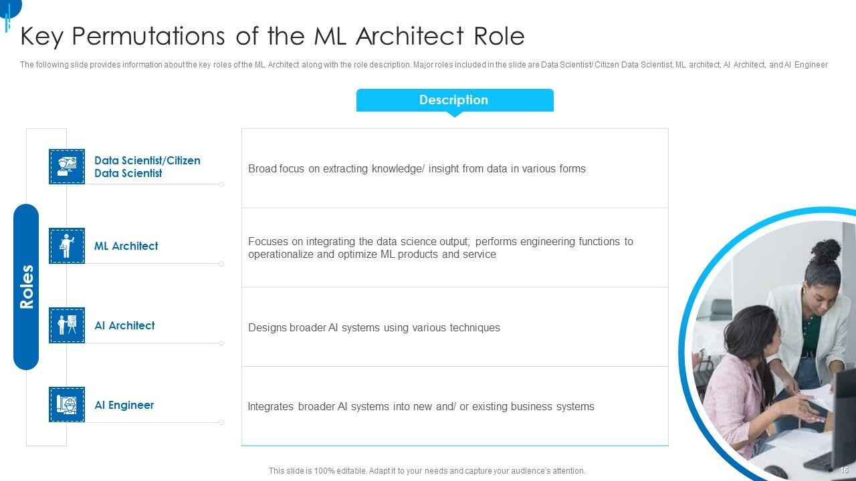Click the 'Integrates broader AI systems' description
Image resolution: width=856 pixels, height=481 pixels.
click(x=421, y=407)
